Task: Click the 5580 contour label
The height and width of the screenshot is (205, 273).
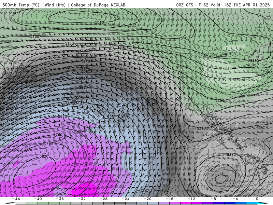Action: 72,101
